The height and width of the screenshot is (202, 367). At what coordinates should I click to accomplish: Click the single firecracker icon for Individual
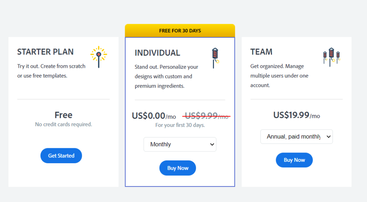coord(215,58)
